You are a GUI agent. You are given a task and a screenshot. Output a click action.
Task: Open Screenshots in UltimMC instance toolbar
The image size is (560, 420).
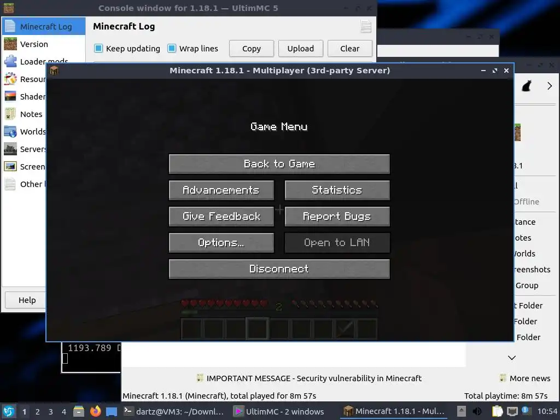(532, 269)
